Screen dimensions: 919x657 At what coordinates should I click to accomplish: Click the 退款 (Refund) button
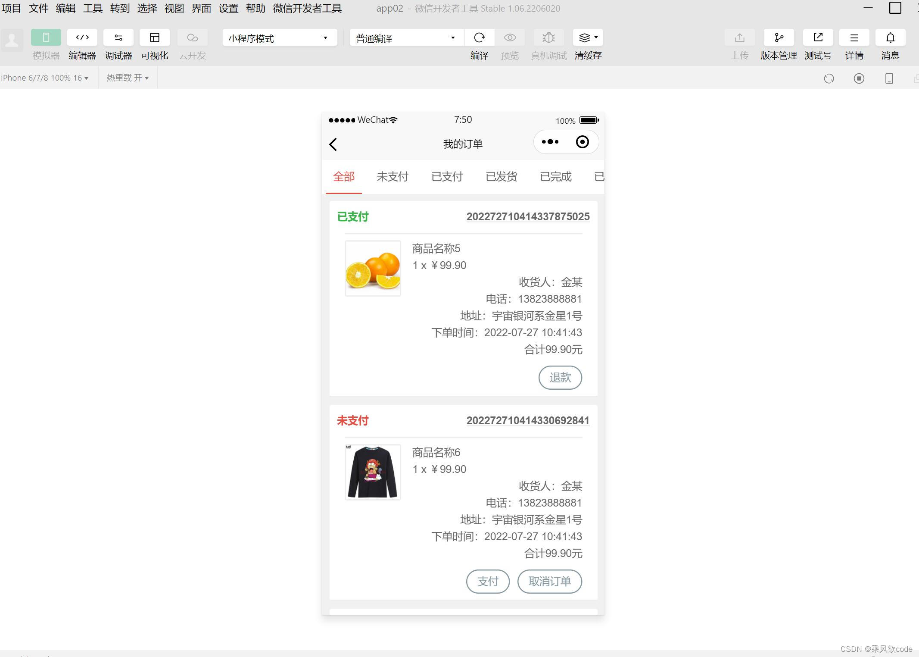(x=560, y=378)
